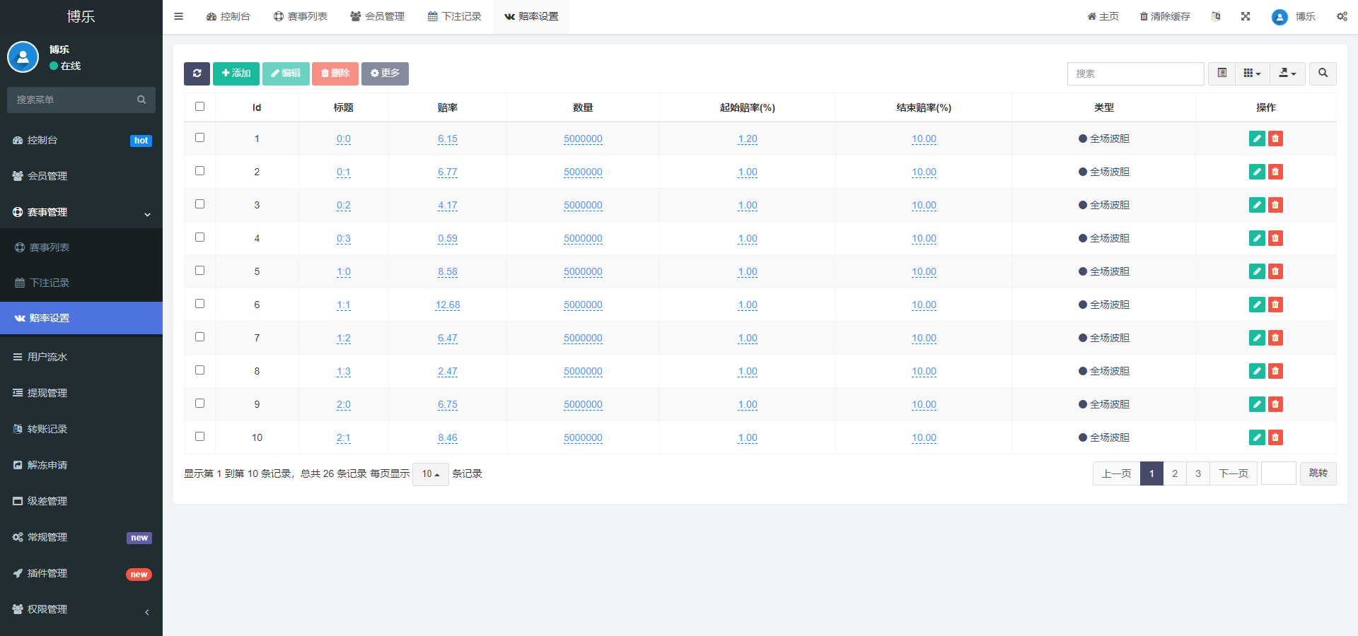The image size is (1358, 636).
Task: Check the select-all checkbox in header
Action: [x=199, y=107]
